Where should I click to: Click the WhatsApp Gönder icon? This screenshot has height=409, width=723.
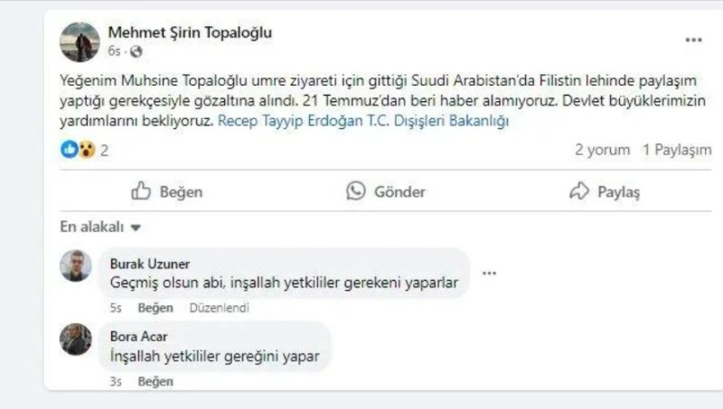point(356,191)
